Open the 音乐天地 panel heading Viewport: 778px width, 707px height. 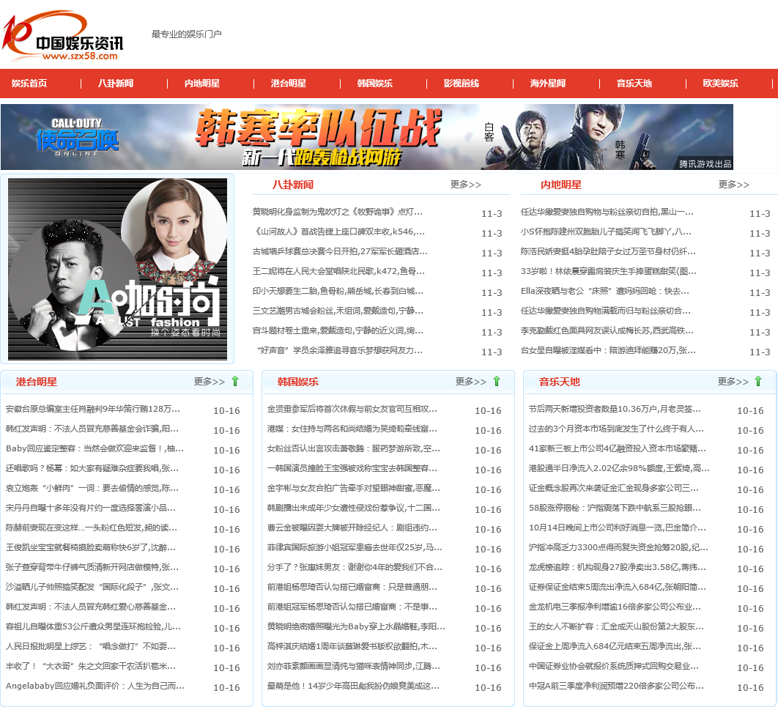559,382
